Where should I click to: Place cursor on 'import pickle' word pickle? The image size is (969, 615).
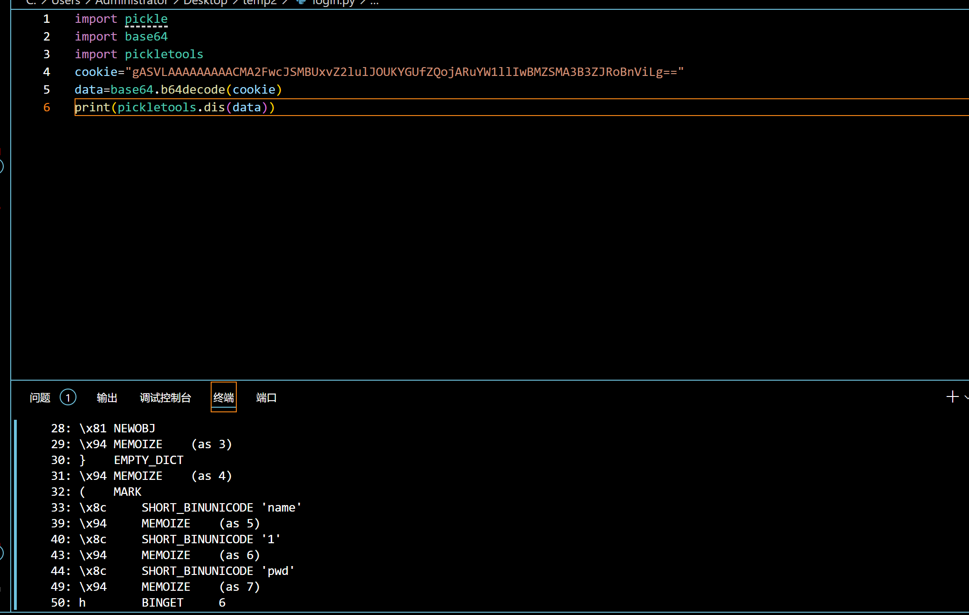click(146, 19)
